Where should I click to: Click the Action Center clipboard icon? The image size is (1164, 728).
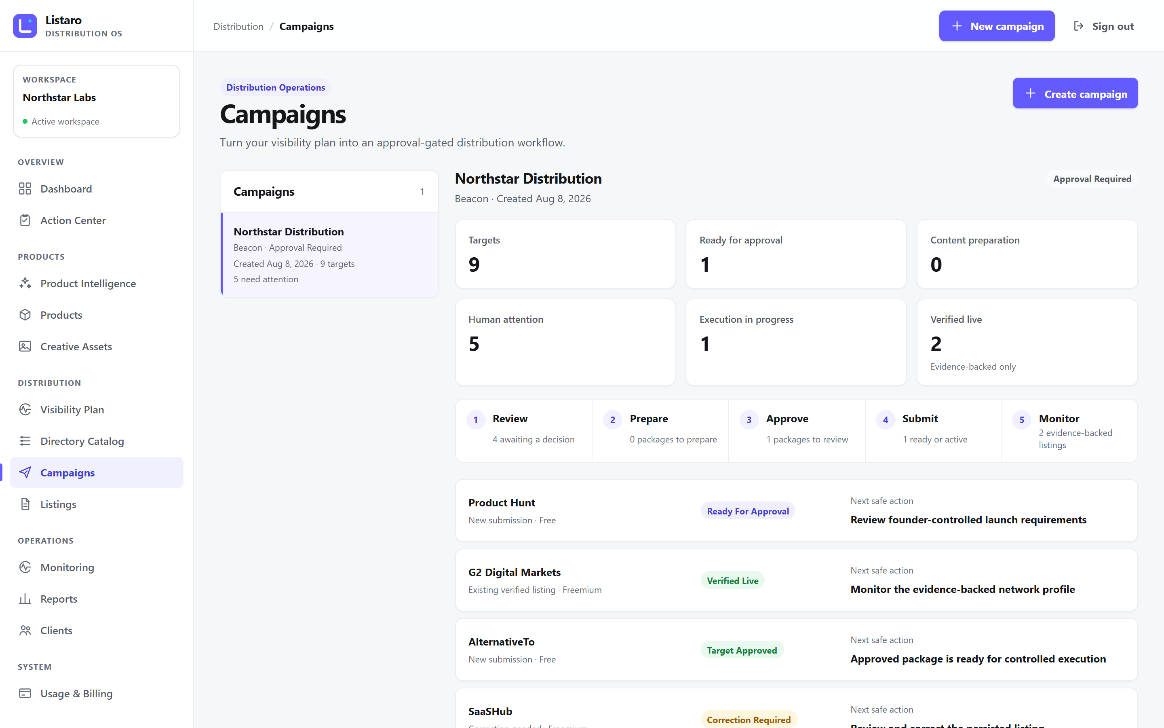[x=25, y=220]
